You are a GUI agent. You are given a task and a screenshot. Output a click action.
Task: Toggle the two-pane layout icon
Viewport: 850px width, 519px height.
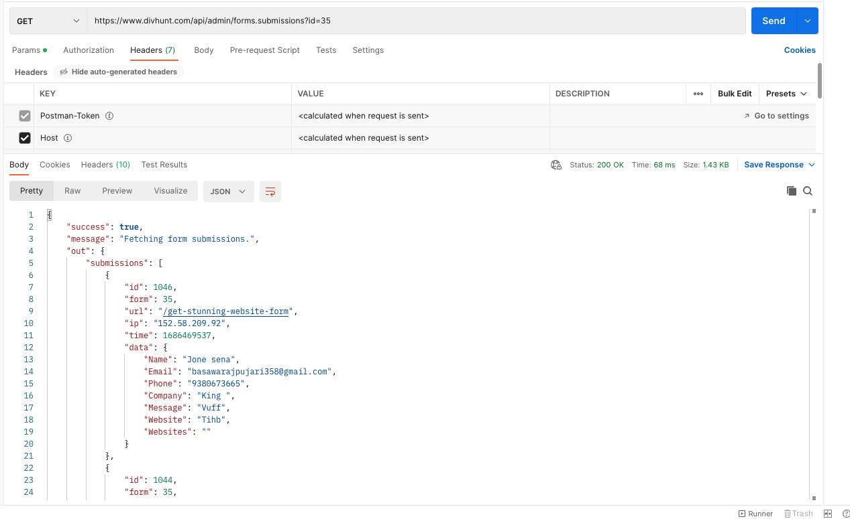[828, 514]
